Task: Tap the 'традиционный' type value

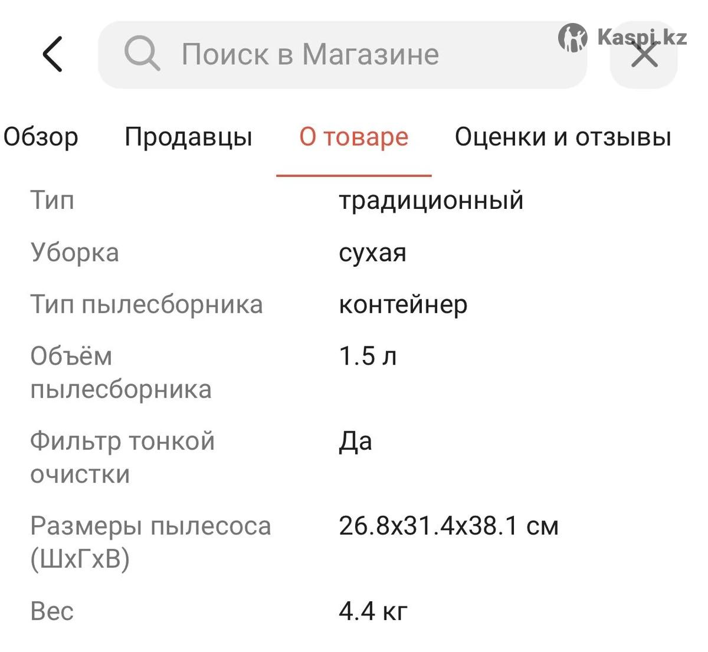Action: click(431, 200)
